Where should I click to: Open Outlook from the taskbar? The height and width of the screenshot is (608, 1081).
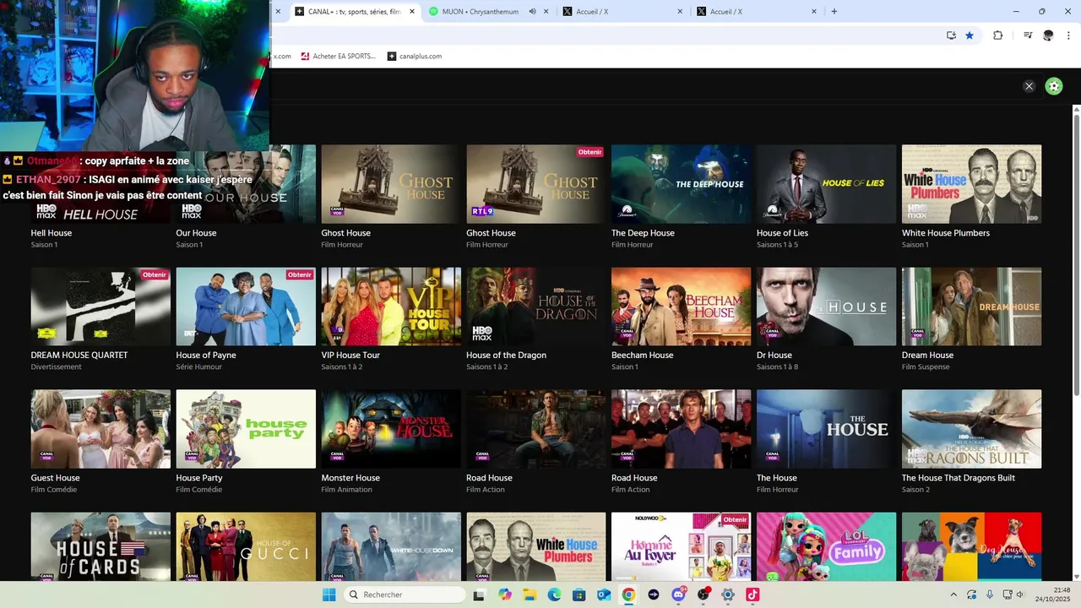point(604,594)
